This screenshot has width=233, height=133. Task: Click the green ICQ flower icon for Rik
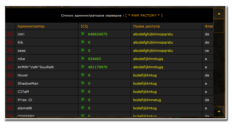pyautogui.click(x=82, y=42)
